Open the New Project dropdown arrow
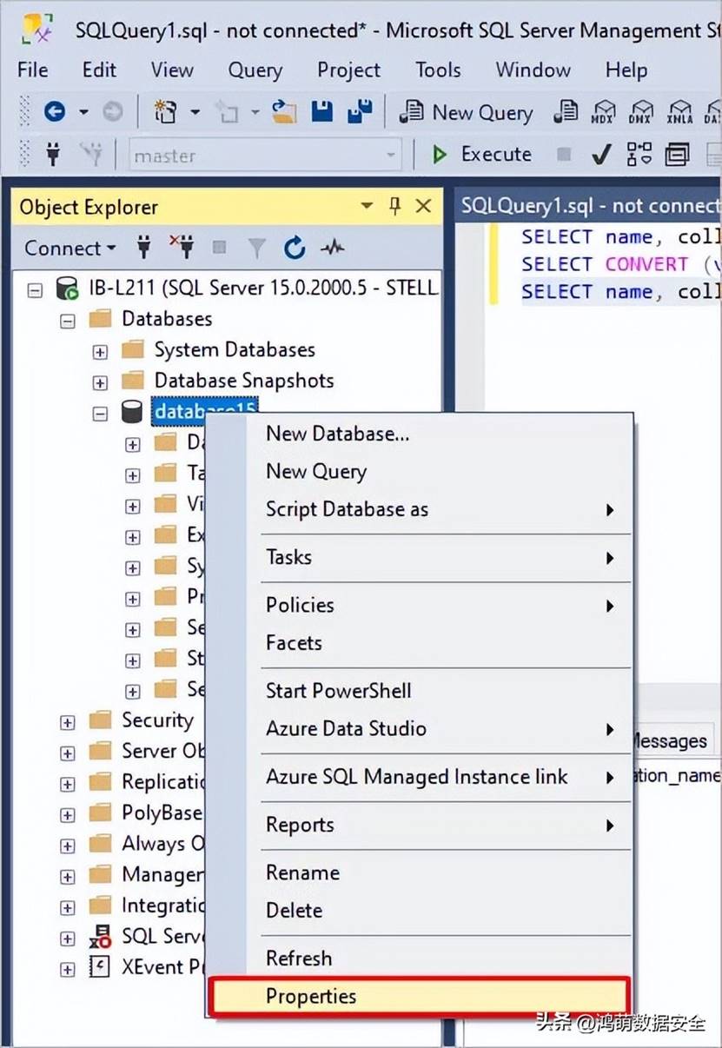 pyautogui.click(x=195, y=111)
